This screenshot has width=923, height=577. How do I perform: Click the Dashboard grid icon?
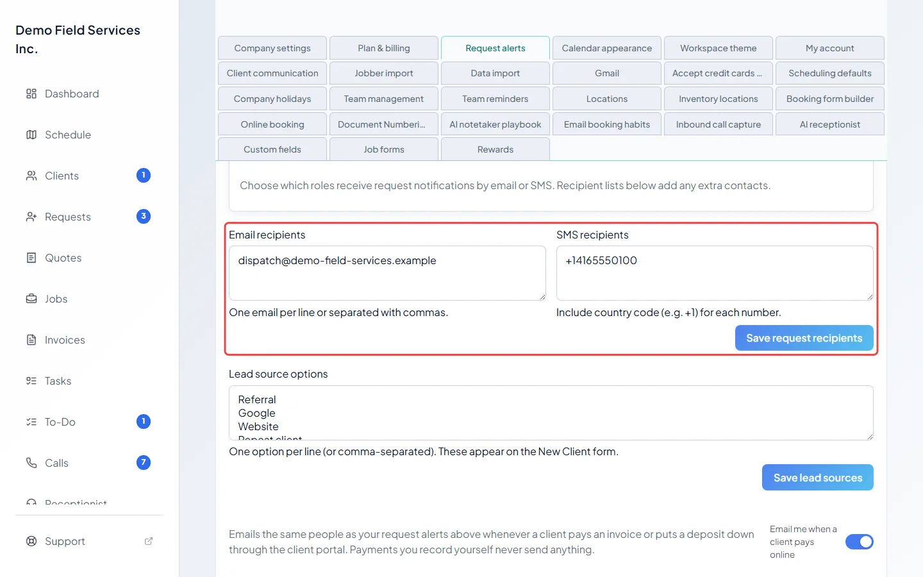(31, 94)
